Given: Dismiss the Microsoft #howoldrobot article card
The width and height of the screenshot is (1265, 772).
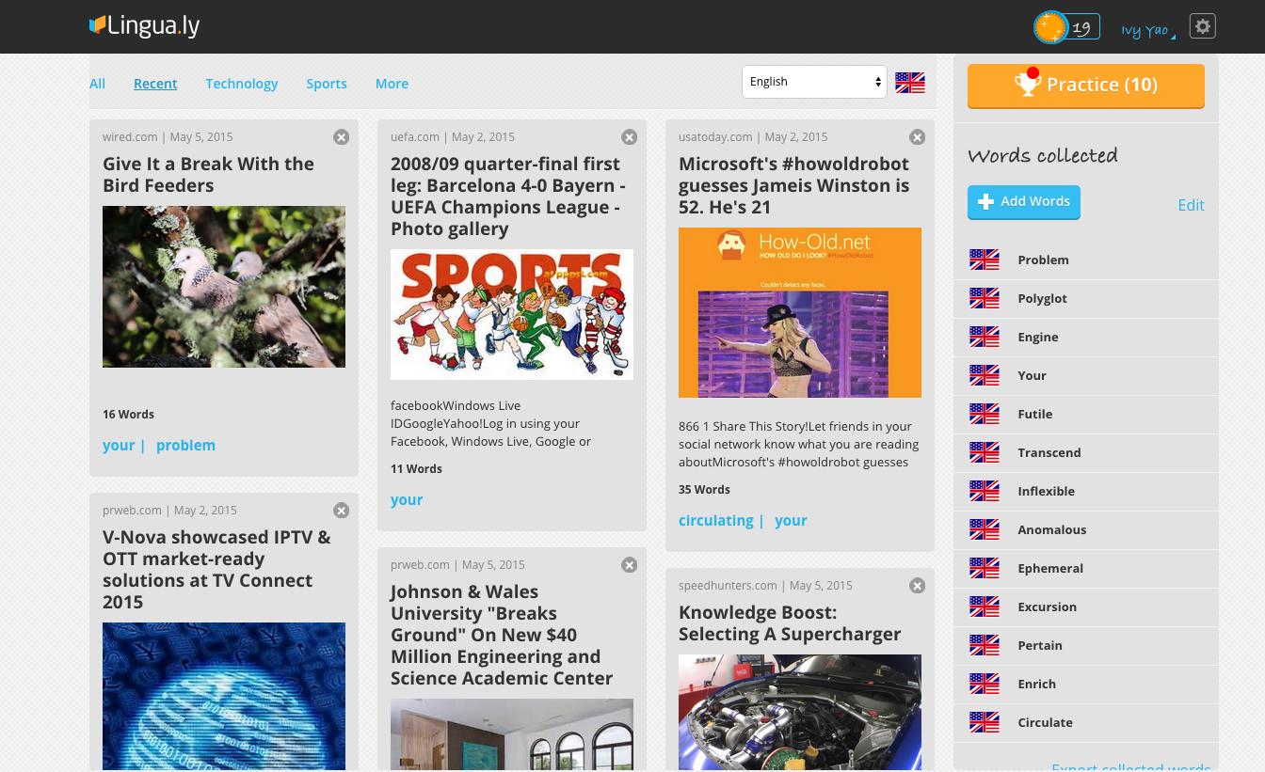Looking at the screenshot, I should tap(918, 137).
